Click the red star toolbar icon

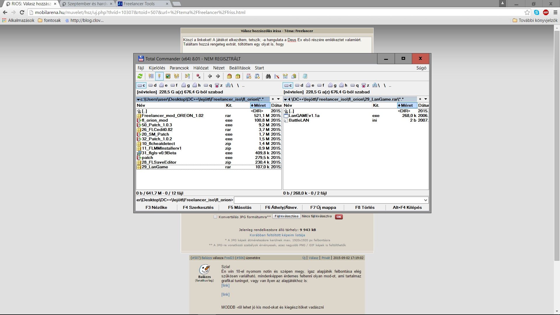198,76
